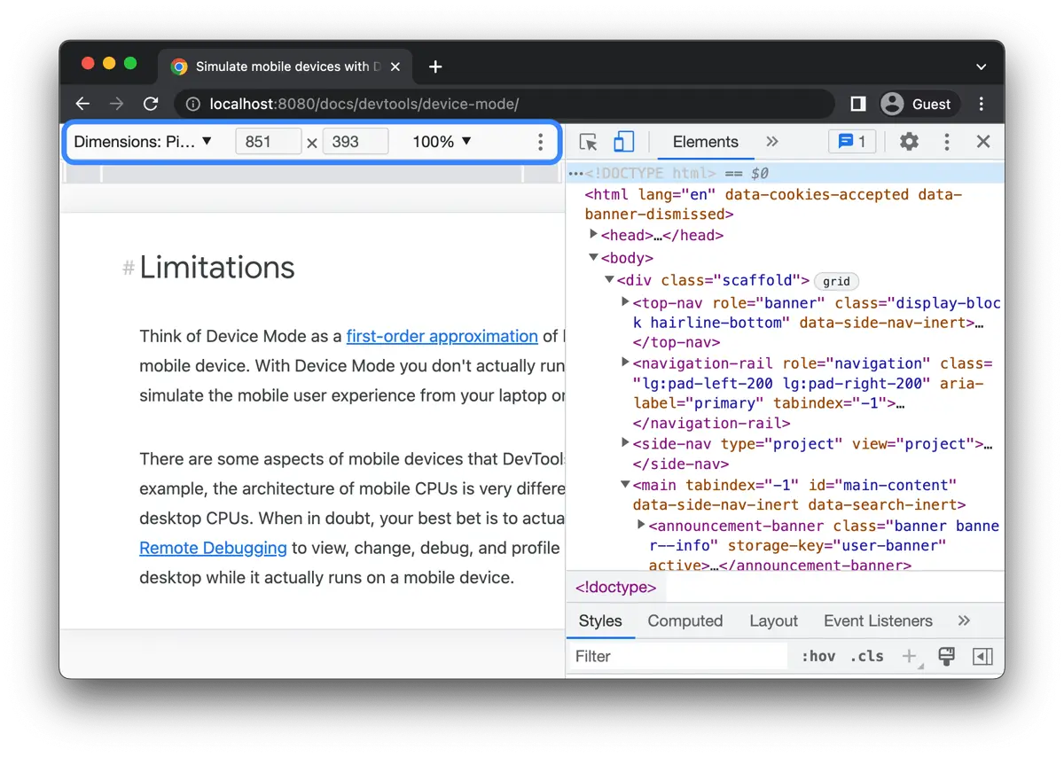Click the Limitations heading text
1064x757 pixels.
coord(217,267)
